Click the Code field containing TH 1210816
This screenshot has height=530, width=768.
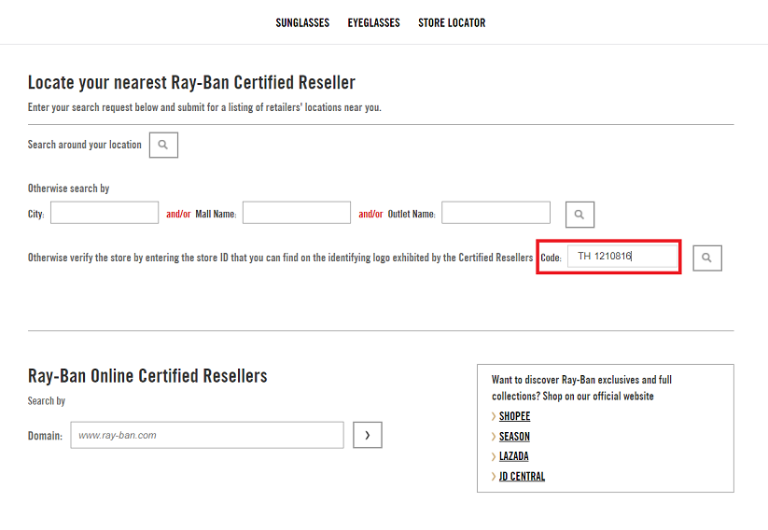pos(622,257)
